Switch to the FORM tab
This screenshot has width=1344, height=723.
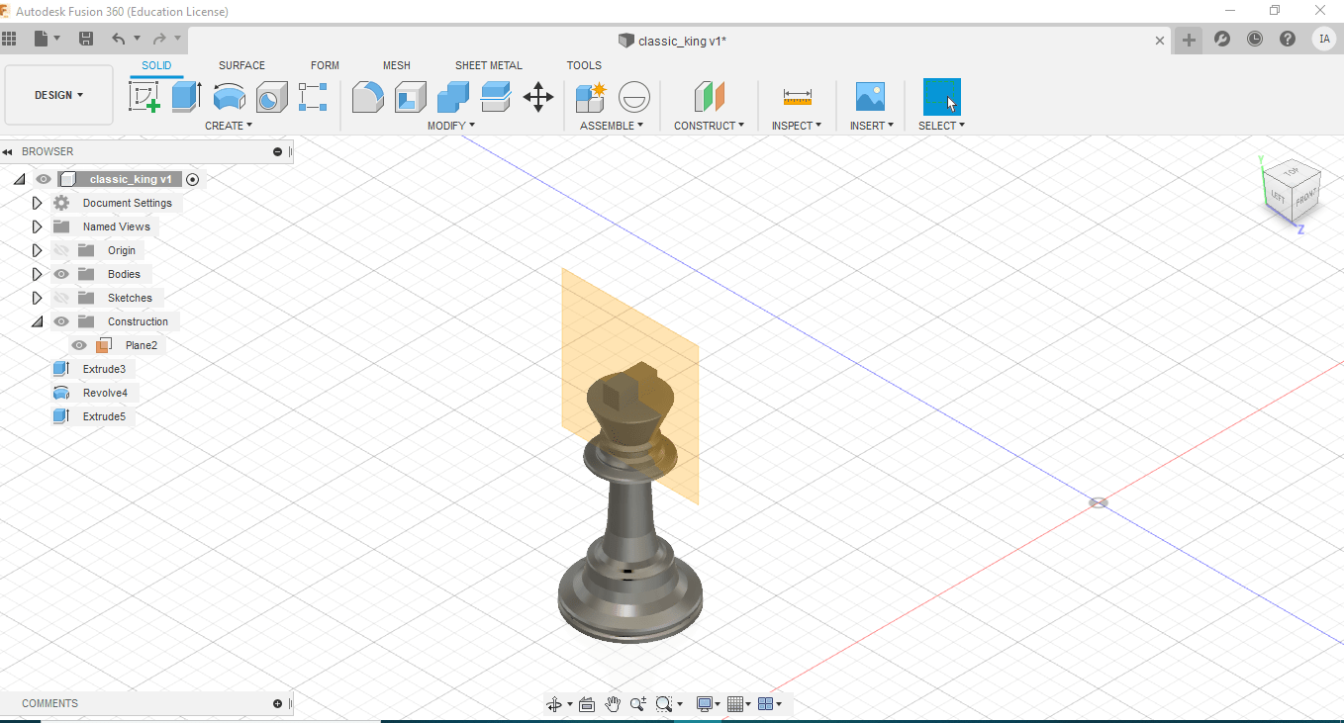tap(325, 65)
